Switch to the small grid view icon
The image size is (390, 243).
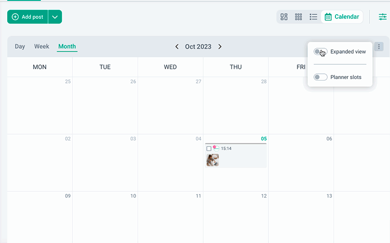point(299,17)
